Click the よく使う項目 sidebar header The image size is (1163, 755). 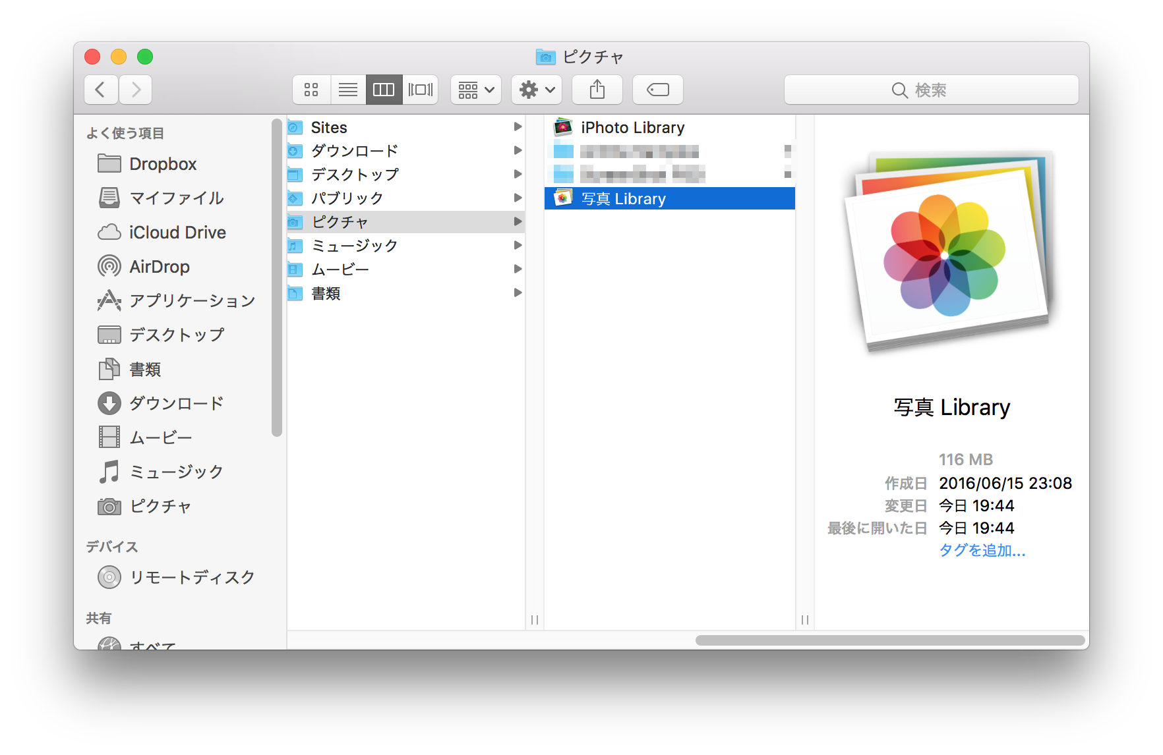click(x=125, y=133)
